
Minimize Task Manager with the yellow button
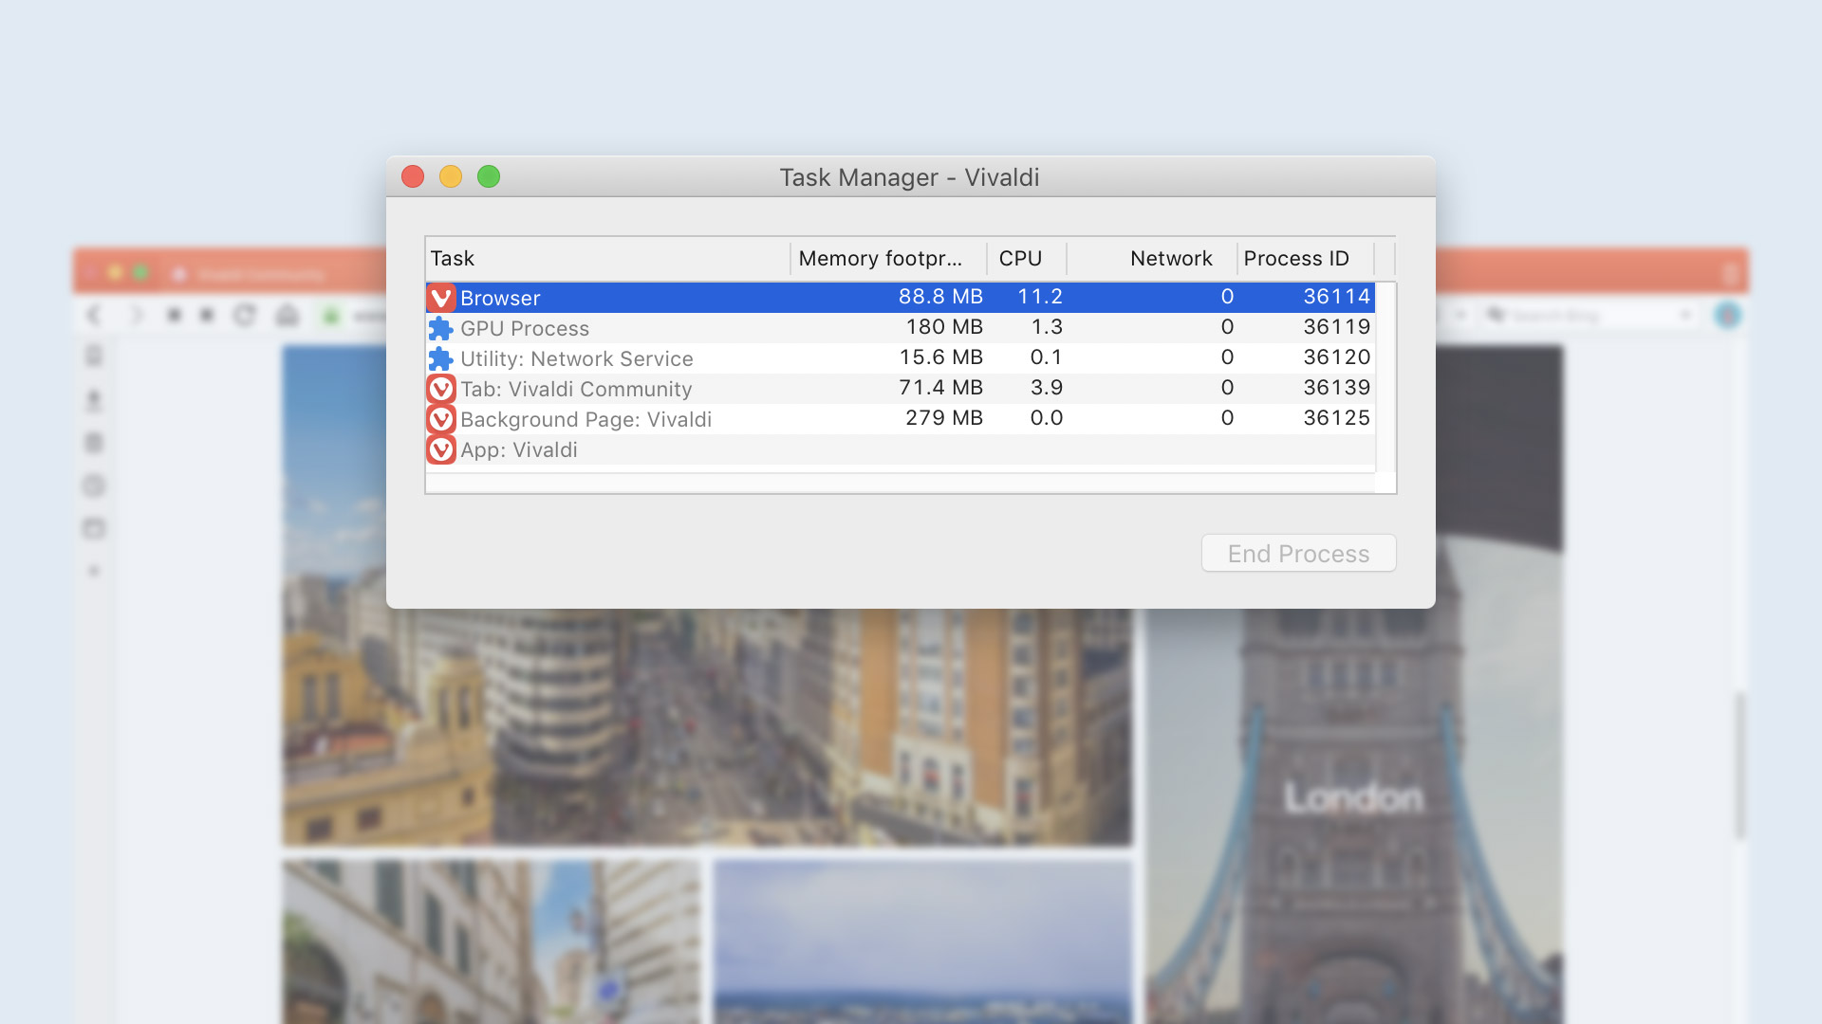[451, 176]
